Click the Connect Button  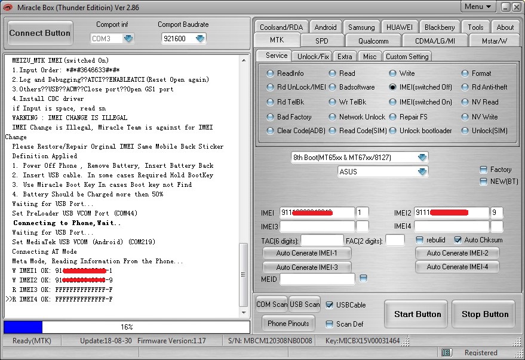tap(40, 33)
